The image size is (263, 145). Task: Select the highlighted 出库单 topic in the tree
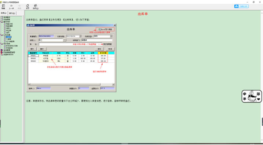tap(8, 37)
